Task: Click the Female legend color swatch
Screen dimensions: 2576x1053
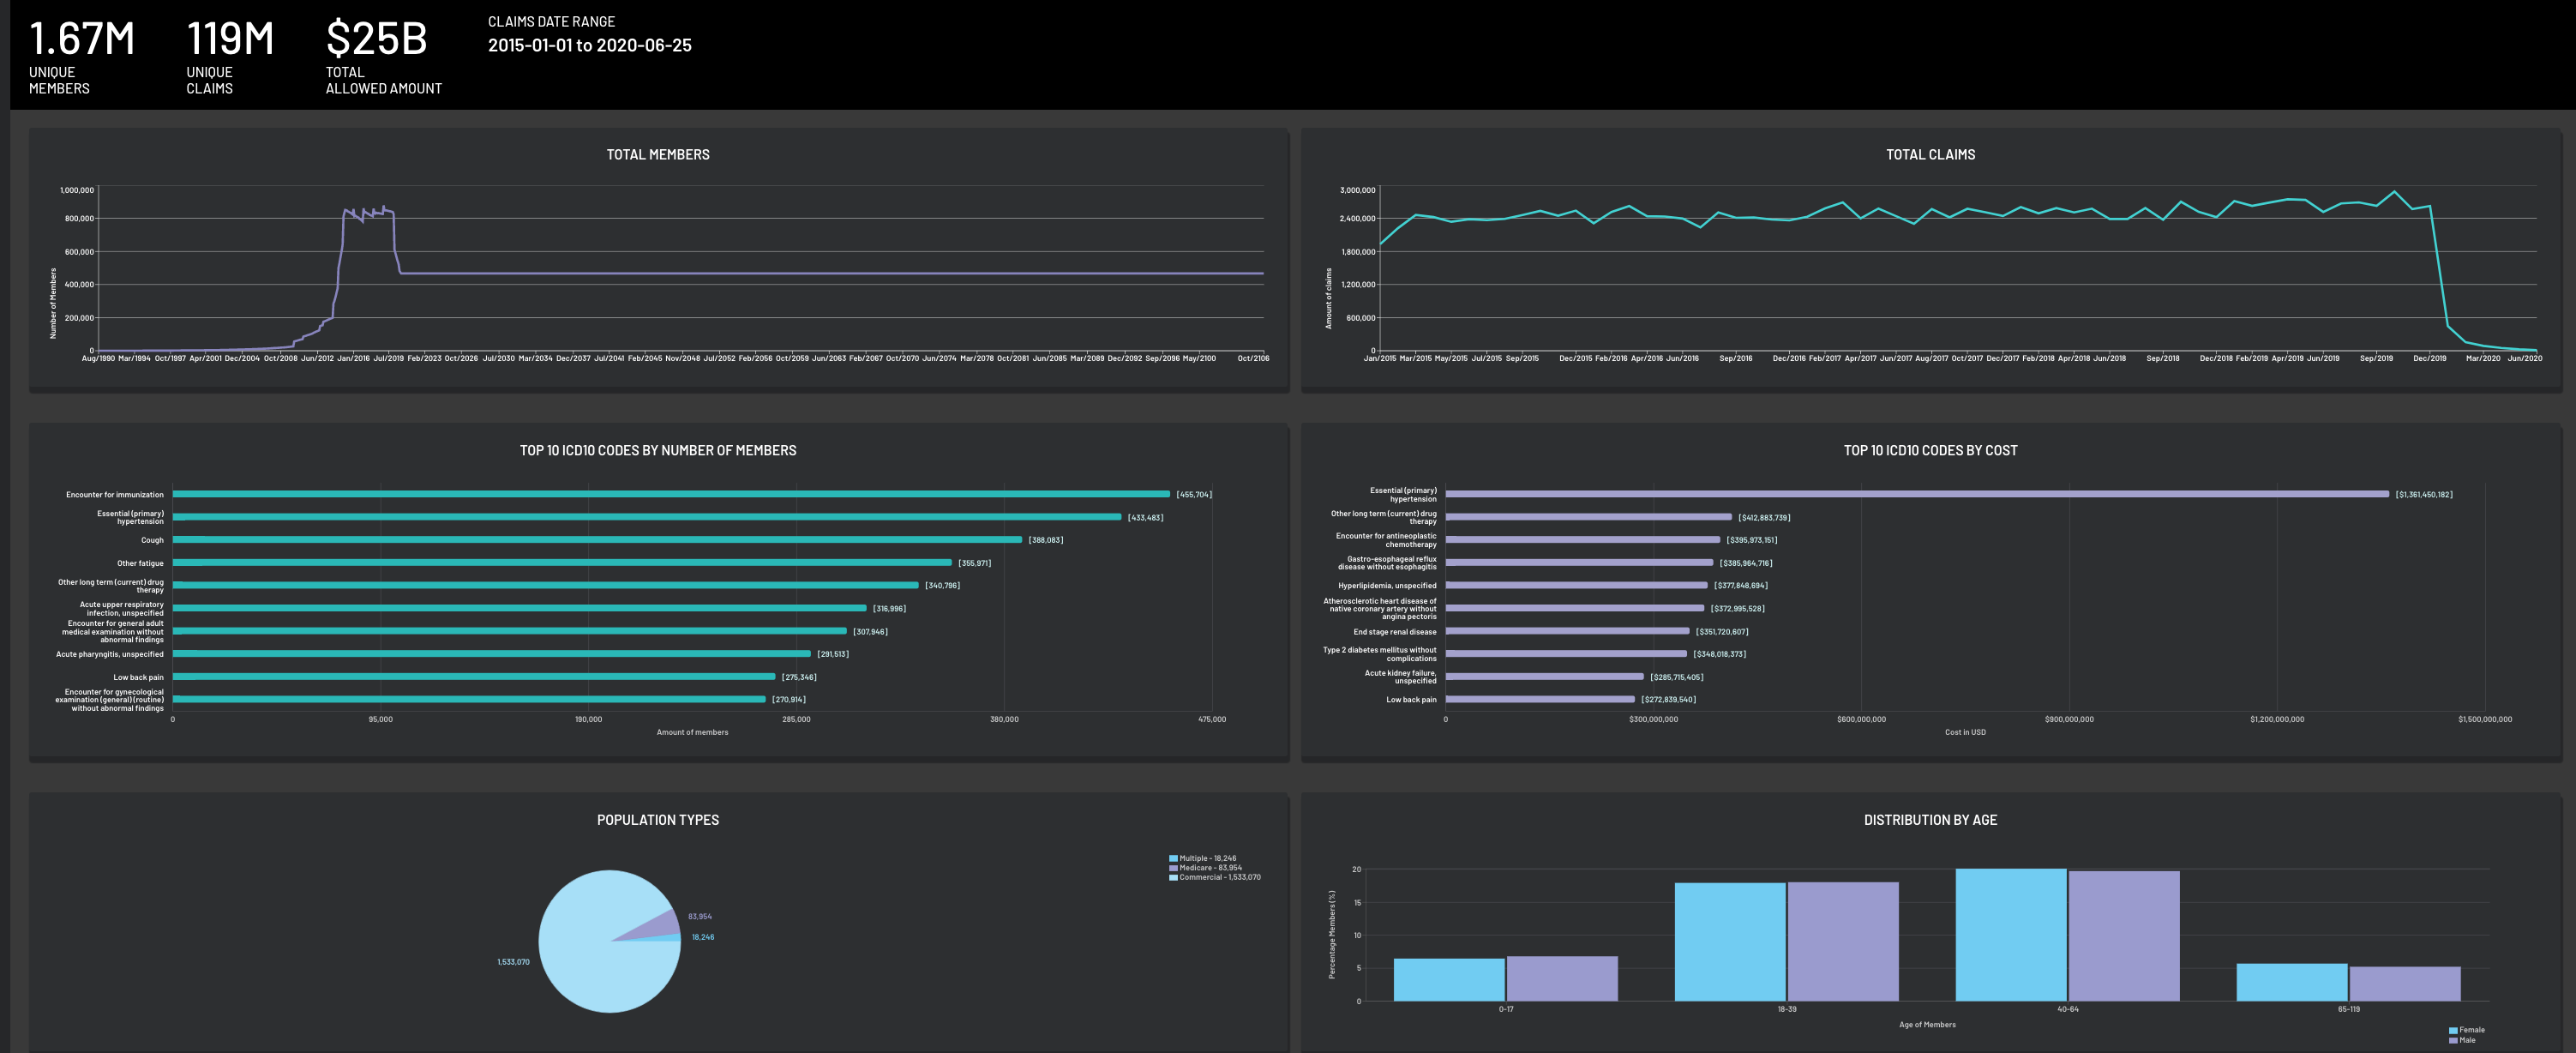Action: click(x=2453, y=1030)
